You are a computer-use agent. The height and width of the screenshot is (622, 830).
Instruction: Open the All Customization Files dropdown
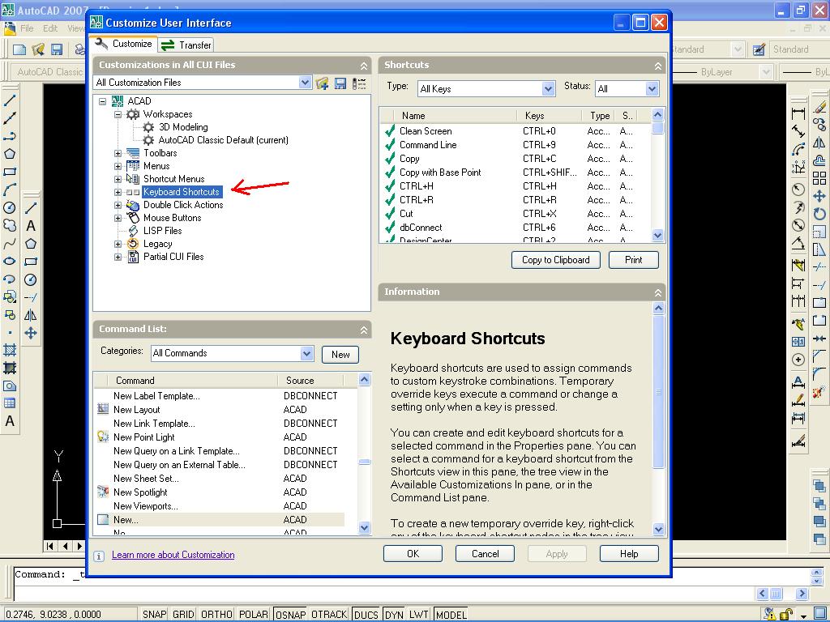coord(305,83)
